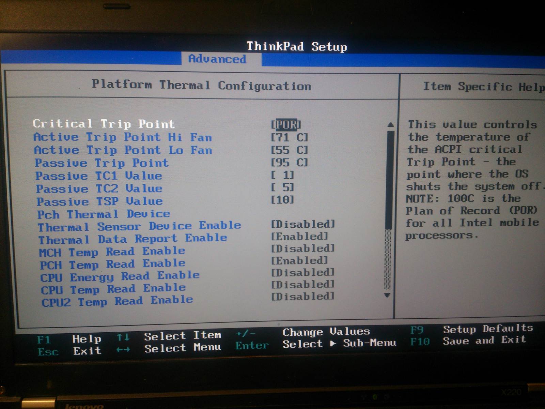Screen dimensions: 545x409
Task: Click the Pch Thermal Device heading
Action: (104, 214)
